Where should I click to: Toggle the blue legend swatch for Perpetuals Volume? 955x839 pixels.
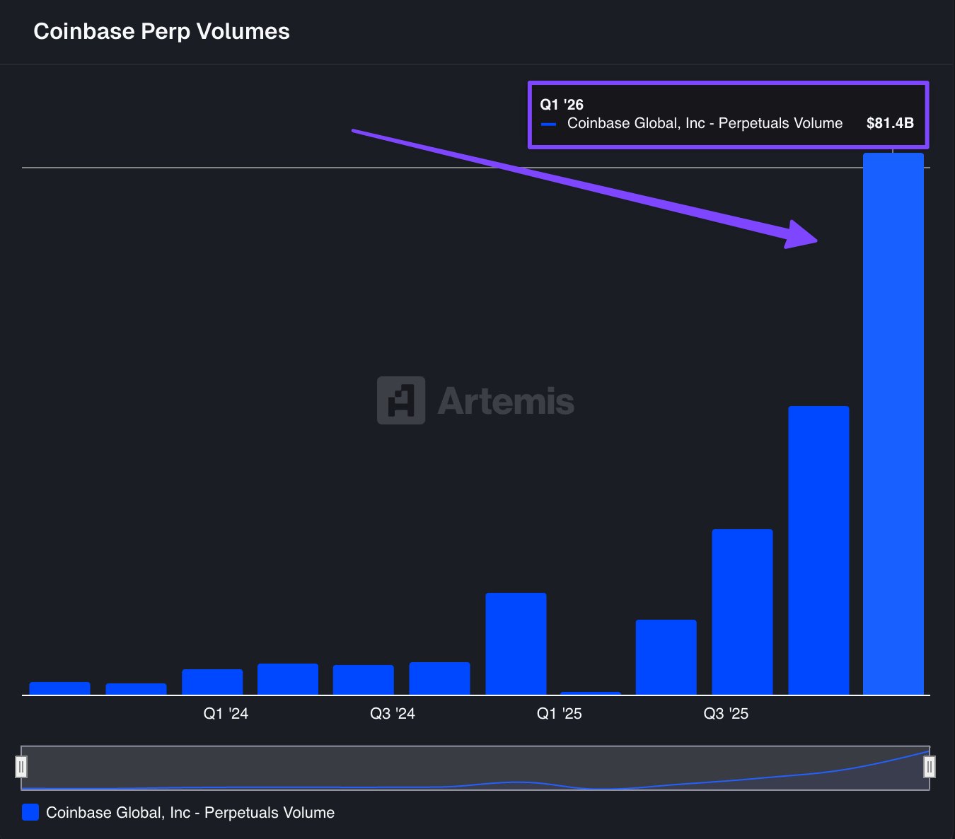click(x=30, y=812)
